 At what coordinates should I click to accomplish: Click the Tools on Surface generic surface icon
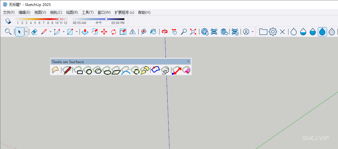55,70
